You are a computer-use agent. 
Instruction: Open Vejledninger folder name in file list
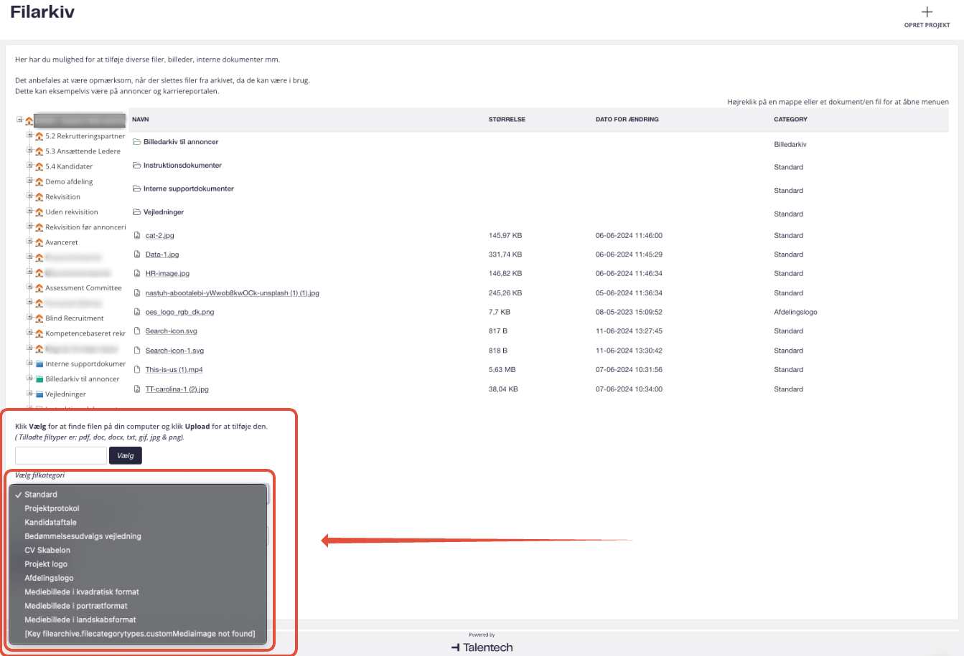(164, 212)
